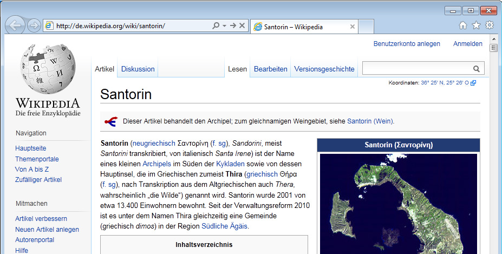Open the Kykladen link

click(230, 164)
